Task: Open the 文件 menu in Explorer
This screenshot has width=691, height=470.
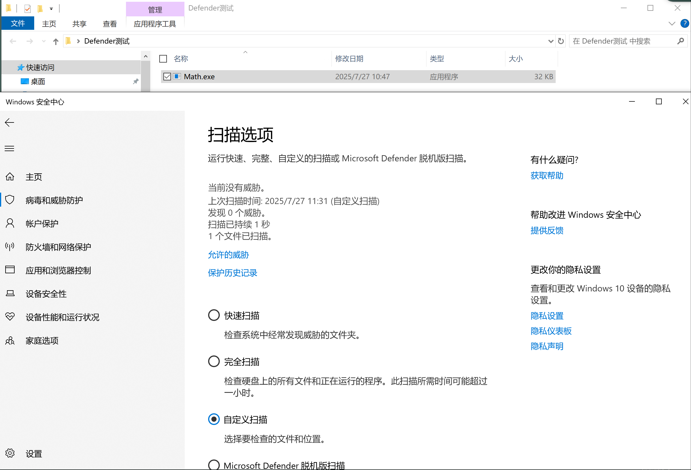Action: tap(18, 23)
